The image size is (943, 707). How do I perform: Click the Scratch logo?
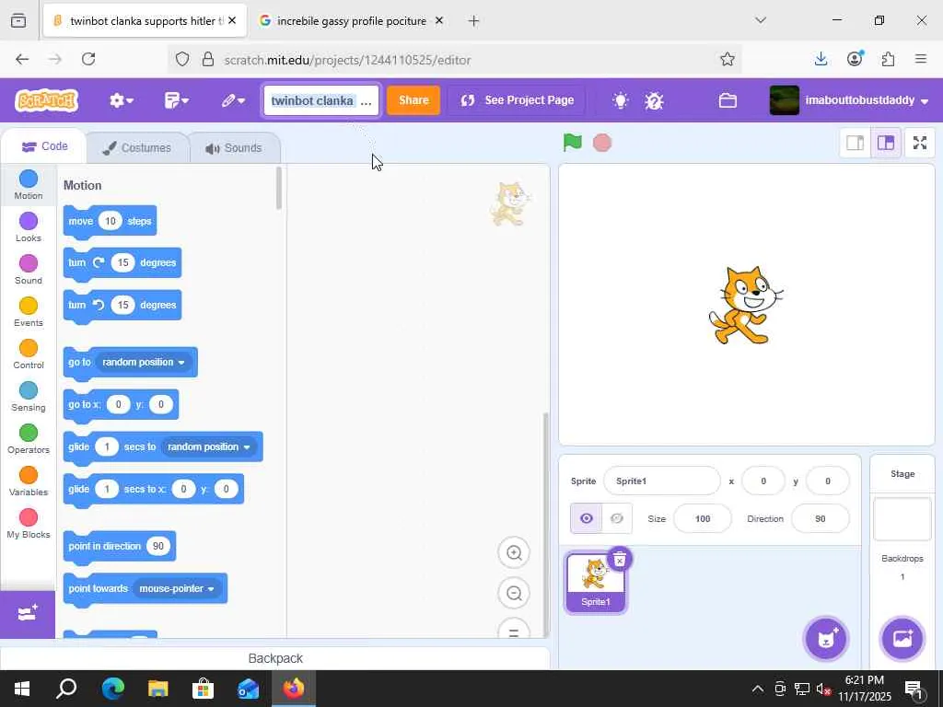(x=46, y=100)
